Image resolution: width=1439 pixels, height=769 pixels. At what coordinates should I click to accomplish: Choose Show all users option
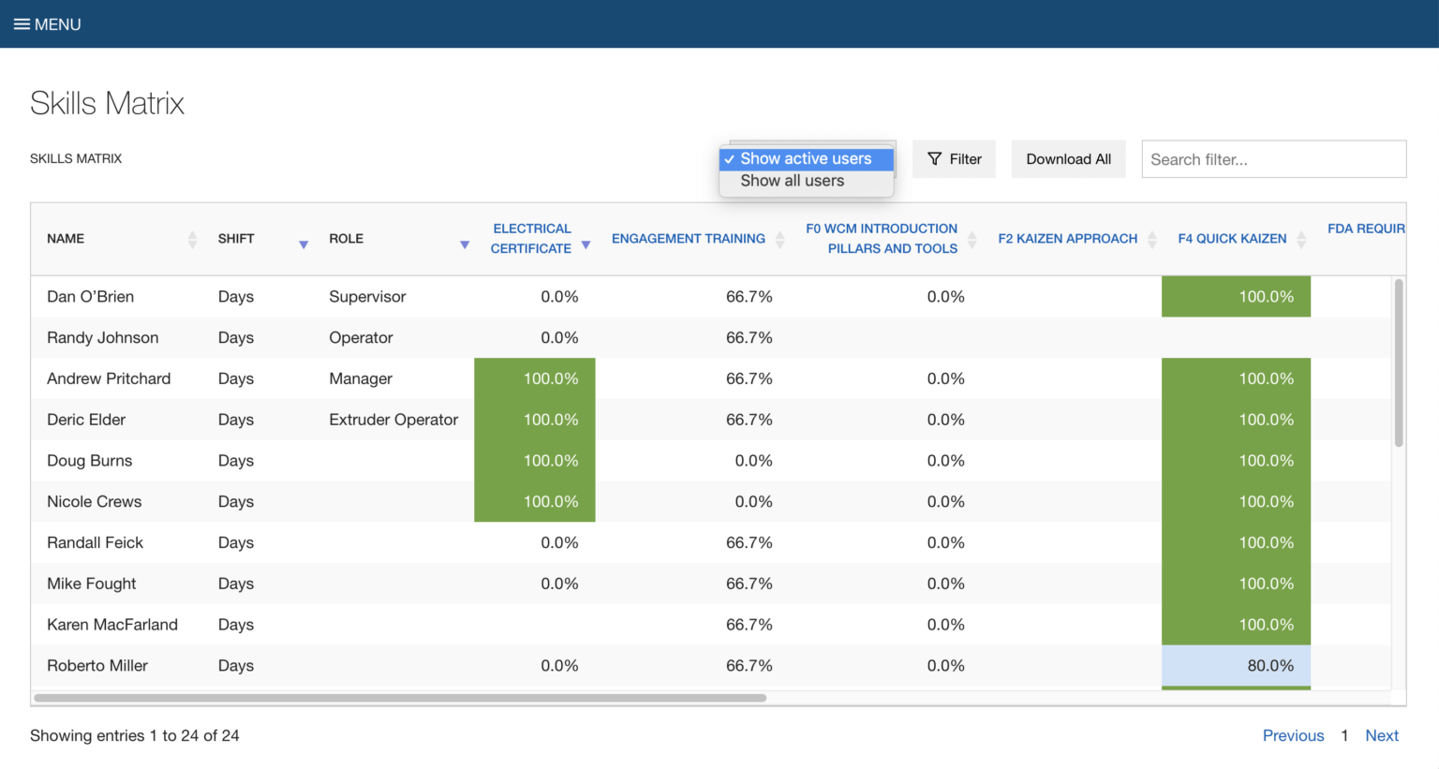click(807, 181)
